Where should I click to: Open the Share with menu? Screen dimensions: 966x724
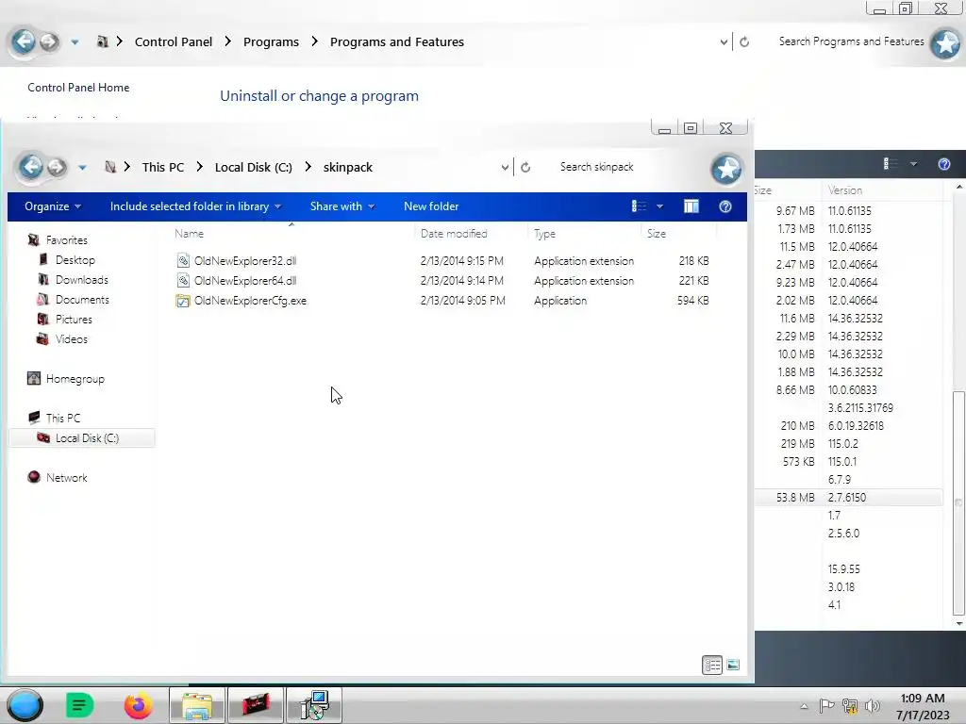[x=342, y=206]
